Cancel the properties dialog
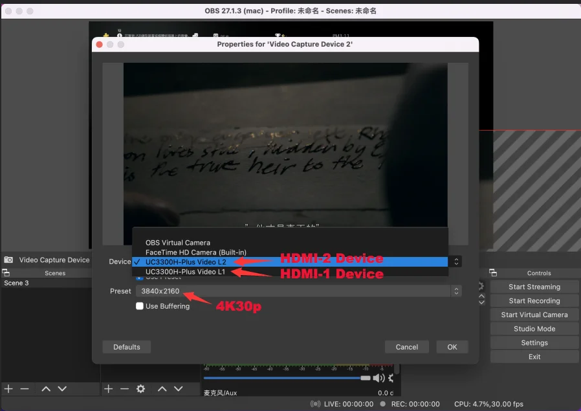 pos(407,347)
